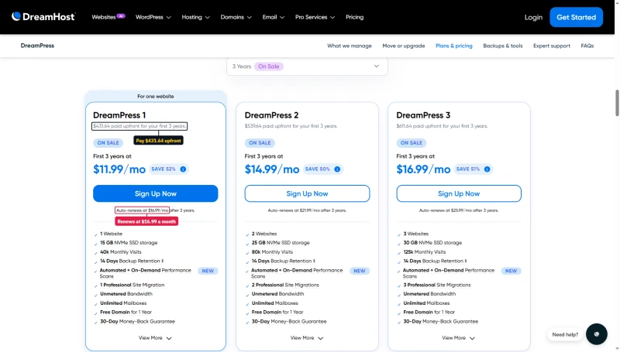This screenshot has height=352, width=620.
Task: Click the $11.99/mo price text
Action: tap(119, 169)
